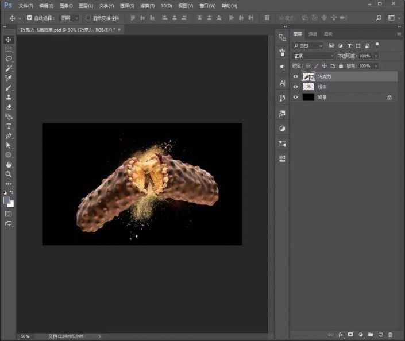The image size is (405, 341).
Task: Click the delete layer trash icon
Action: (x=390, y=334)
